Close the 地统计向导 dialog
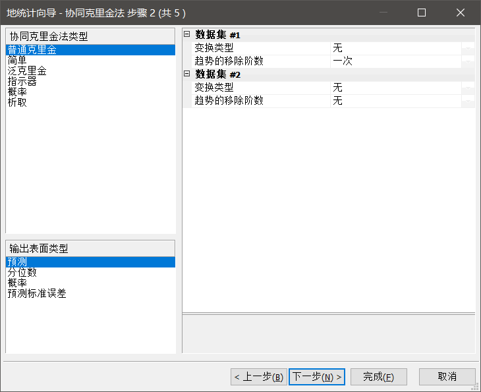The image size is (481, 392). click(x=460, y=13)
